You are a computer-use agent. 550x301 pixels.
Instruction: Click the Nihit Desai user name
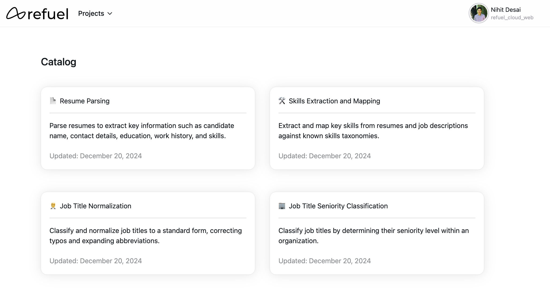pos(506,10)
